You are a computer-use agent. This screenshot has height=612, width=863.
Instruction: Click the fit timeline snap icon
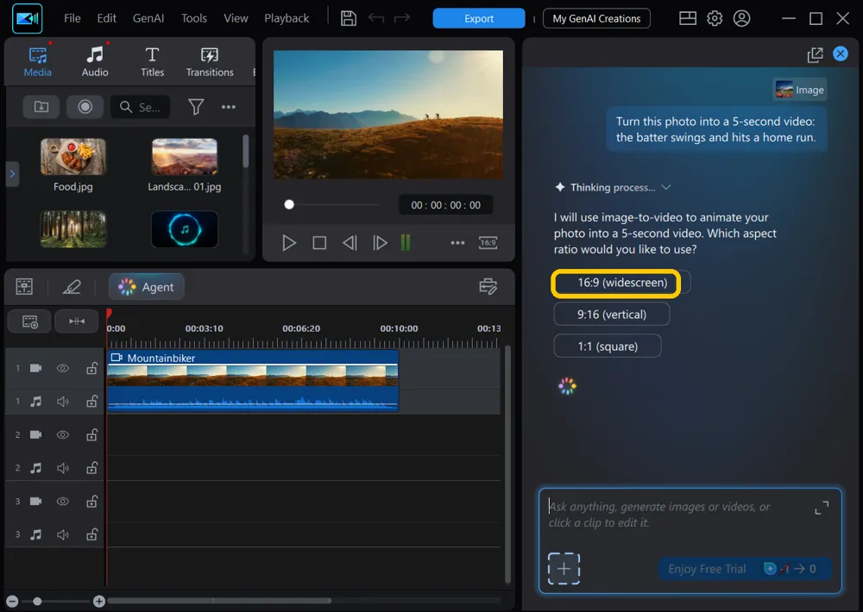click(77, 322)
